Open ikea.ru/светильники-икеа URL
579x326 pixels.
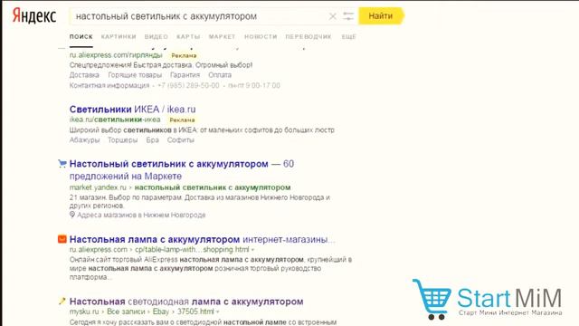point(115,120)
